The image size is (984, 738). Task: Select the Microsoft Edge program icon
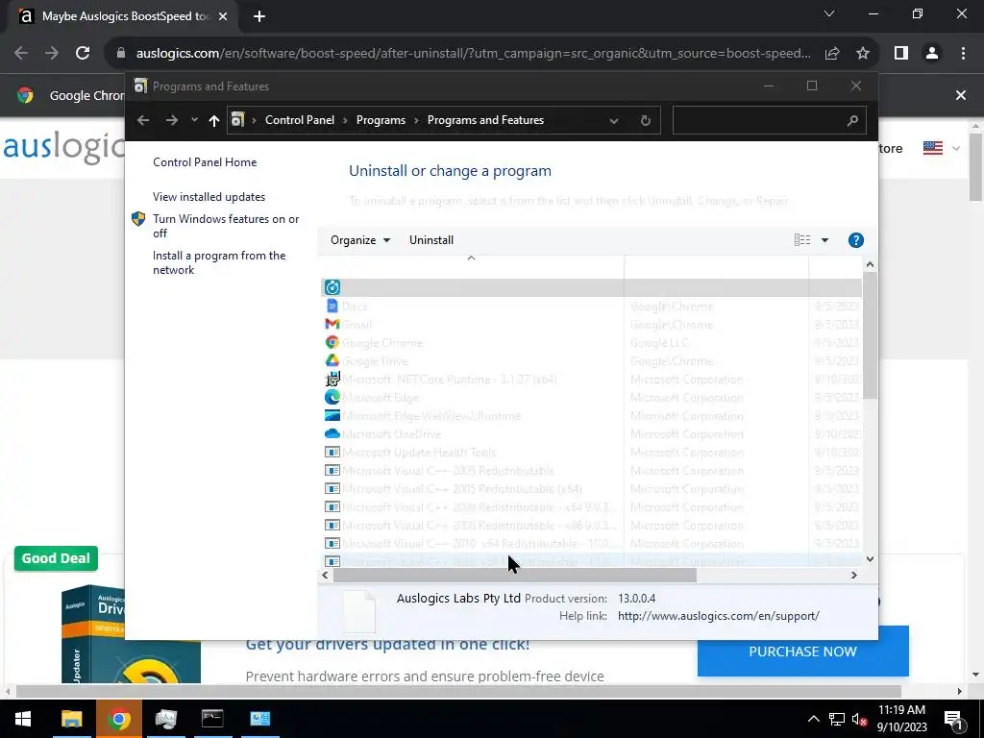pos(332,397)
